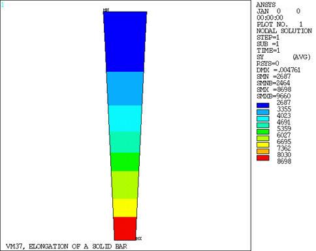Click the '(AVG)' label
This screenshot has height=251, width=316.
point(302,57)
